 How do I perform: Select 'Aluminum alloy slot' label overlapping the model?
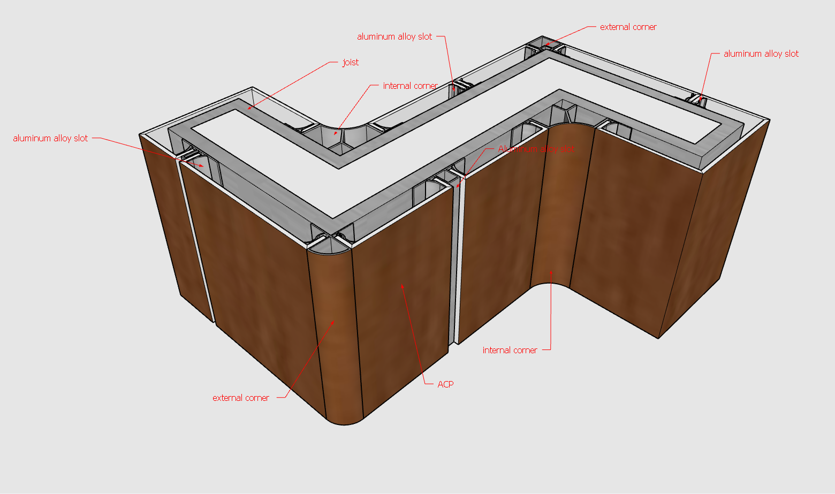coord(535,149)
